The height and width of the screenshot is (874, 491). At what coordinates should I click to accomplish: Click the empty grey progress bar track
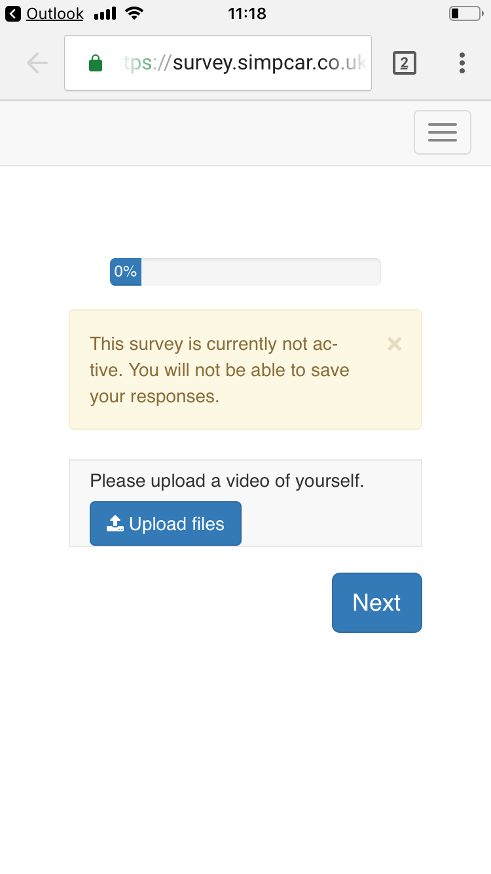(x=261, y=272)
